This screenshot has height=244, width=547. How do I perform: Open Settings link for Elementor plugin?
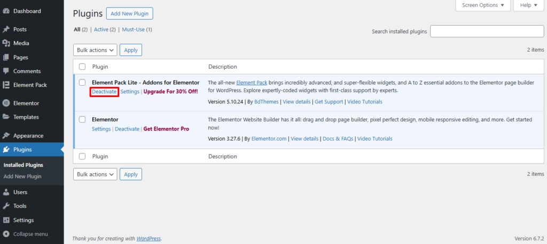coord(101,129)
